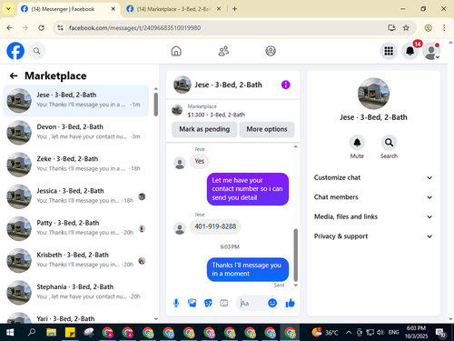
Task: Show hidden system tray icons chevron
Action: (x=349, y=333)
